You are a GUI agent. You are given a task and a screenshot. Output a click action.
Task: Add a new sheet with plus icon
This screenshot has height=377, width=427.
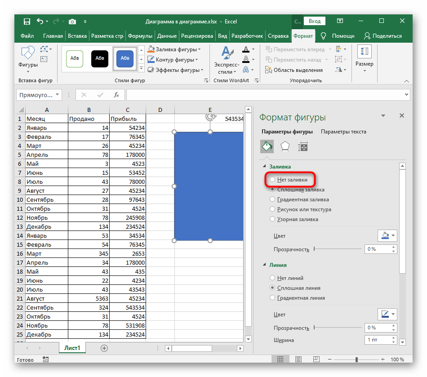104,348
